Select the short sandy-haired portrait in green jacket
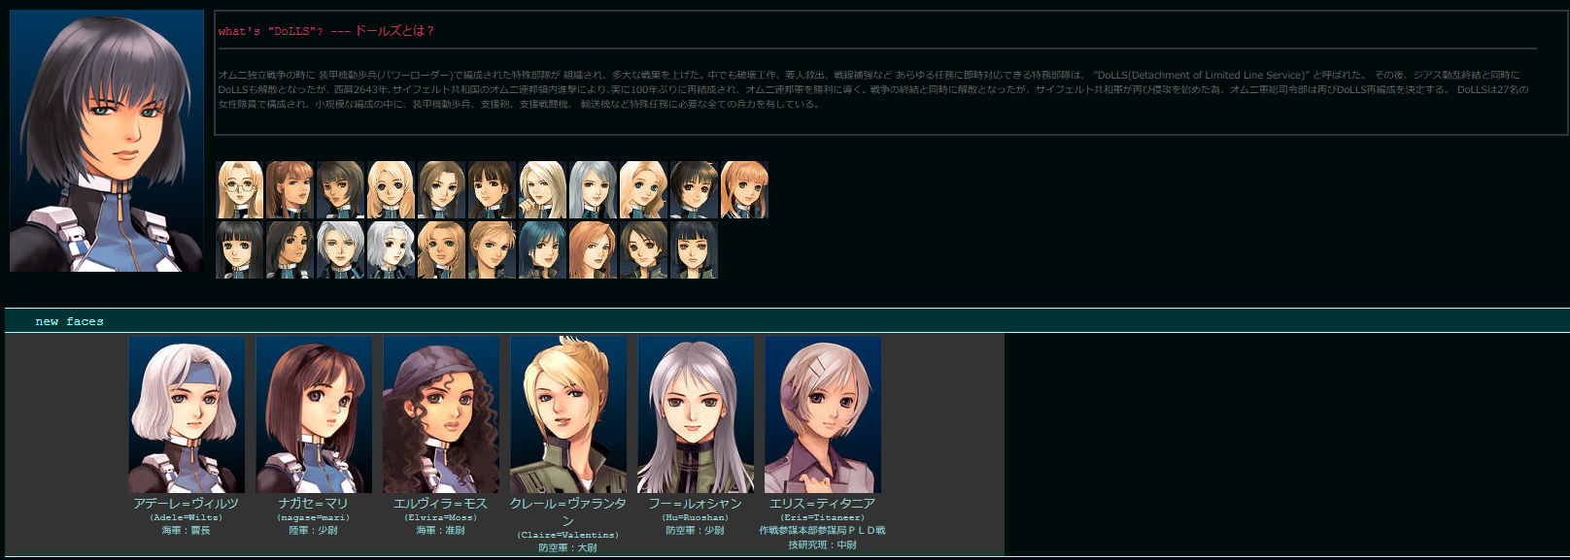Image resolution: width=1570 pixels, height=560 pixels. pos(493,249)
